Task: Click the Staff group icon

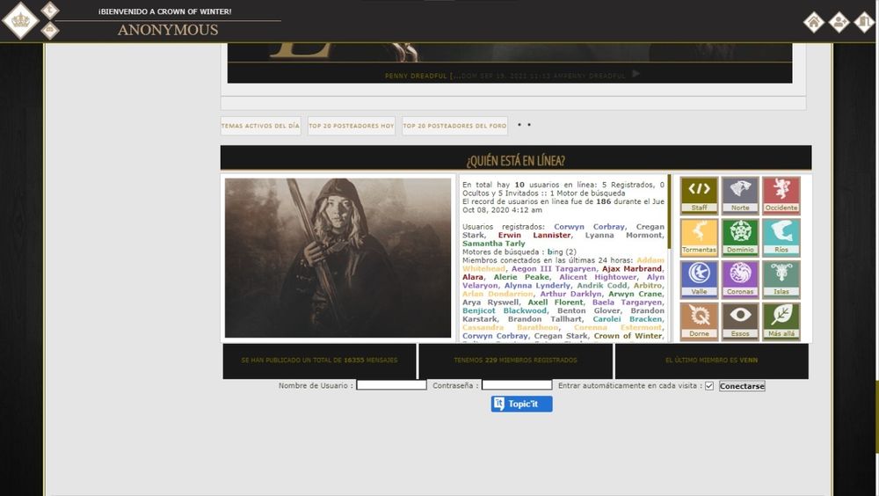Action: (699, 194)
